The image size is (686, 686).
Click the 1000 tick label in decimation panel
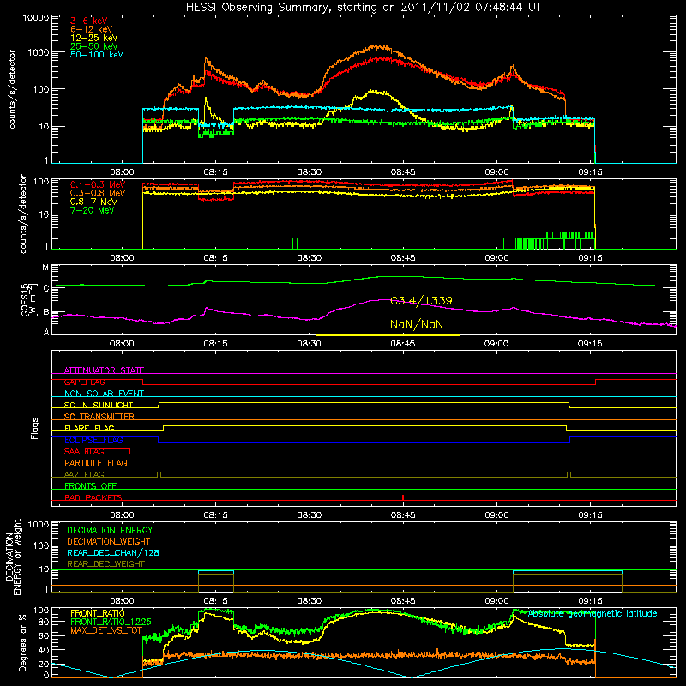pyautogui.click(x=39, y=525)
